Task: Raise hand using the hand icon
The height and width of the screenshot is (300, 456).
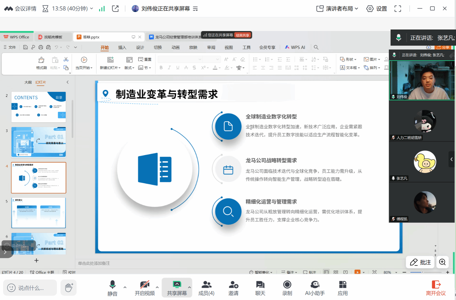Action: (x=69, y=288)
